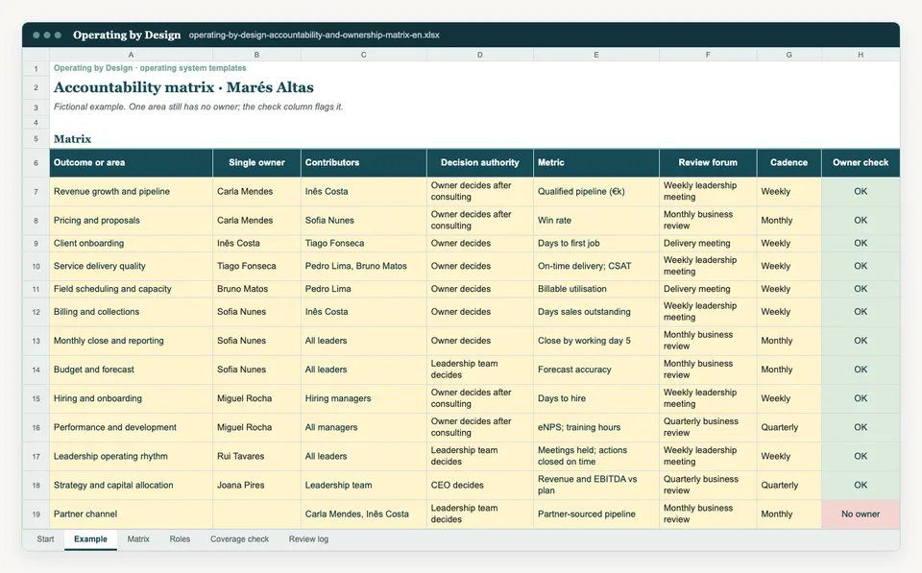Image resolution: width=922 pixels, height=573 pixels.
Task: Click 'Revenue growth and pipeline' cell
Action: (131, 192)
